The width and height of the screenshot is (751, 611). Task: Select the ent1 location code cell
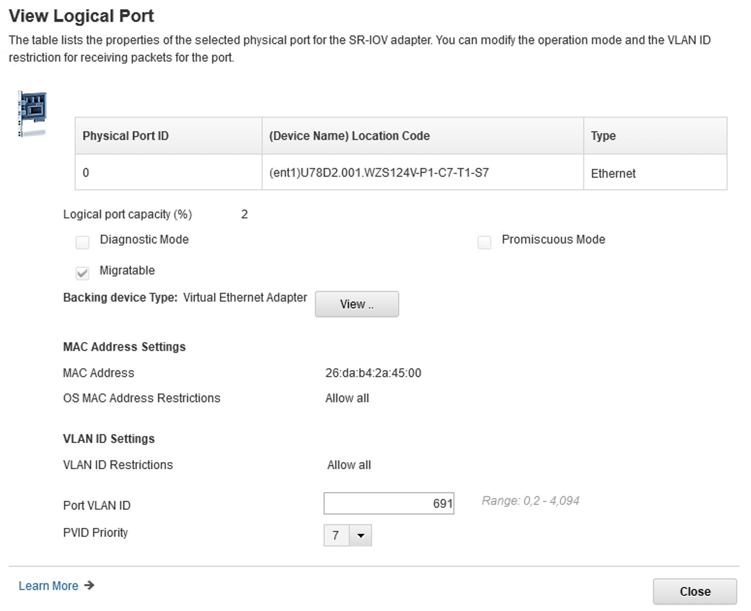[x=379, y=173]
